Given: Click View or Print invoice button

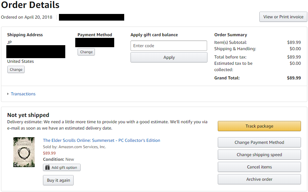Looking at the screenshot, I should click(283, 17).
